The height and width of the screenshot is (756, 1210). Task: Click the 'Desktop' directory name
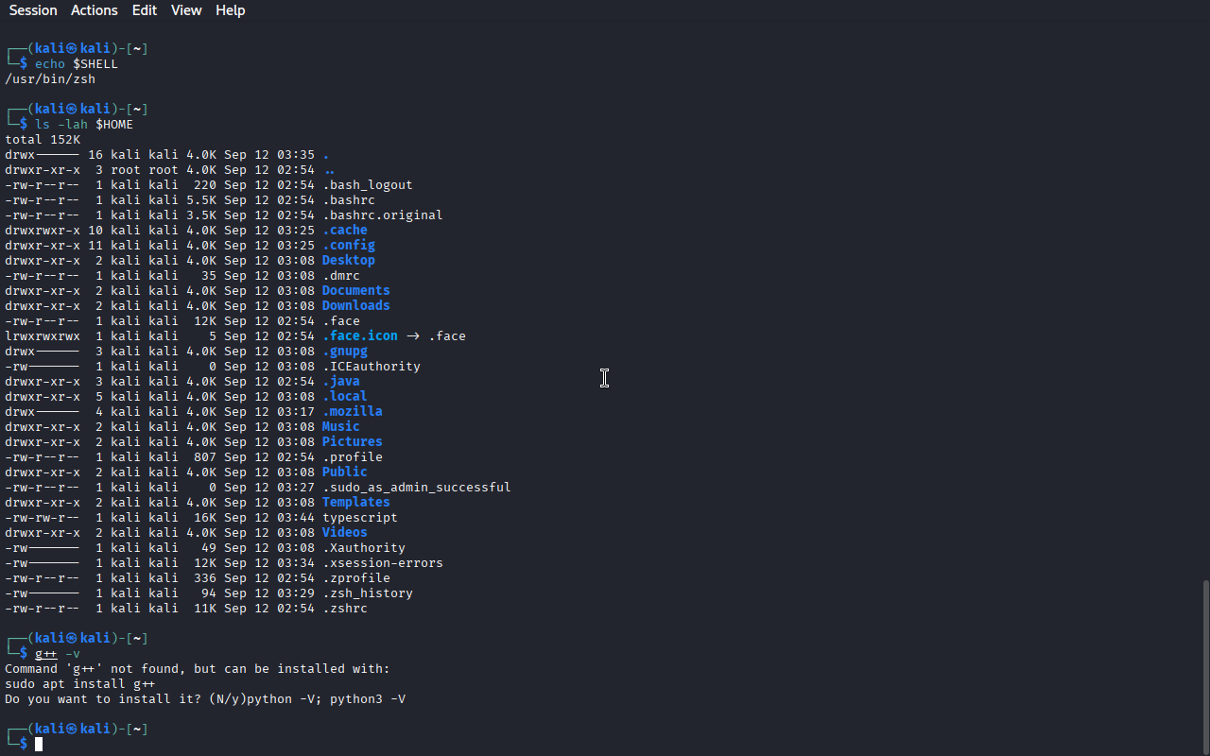(349, 261)
